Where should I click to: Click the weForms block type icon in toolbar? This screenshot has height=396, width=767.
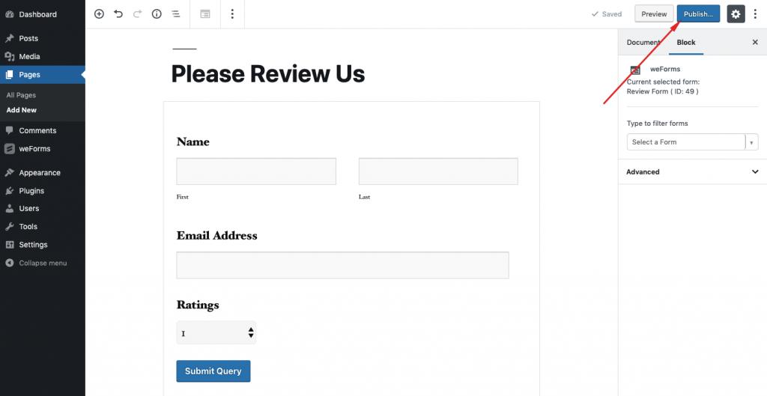click(205, 14)
